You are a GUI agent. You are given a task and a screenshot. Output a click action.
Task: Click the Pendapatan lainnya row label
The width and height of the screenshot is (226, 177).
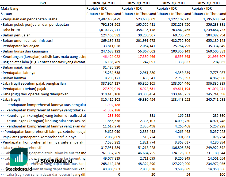point(19,73)
